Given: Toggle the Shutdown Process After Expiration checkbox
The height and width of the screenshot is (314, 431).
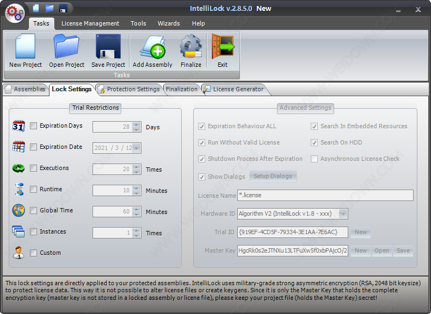Looking at the screenshot, I should coord(201,159).
